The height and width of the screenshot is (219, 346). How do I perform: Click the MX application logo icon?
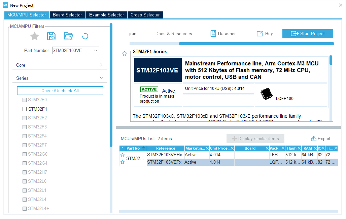click(x=5, y=5)
